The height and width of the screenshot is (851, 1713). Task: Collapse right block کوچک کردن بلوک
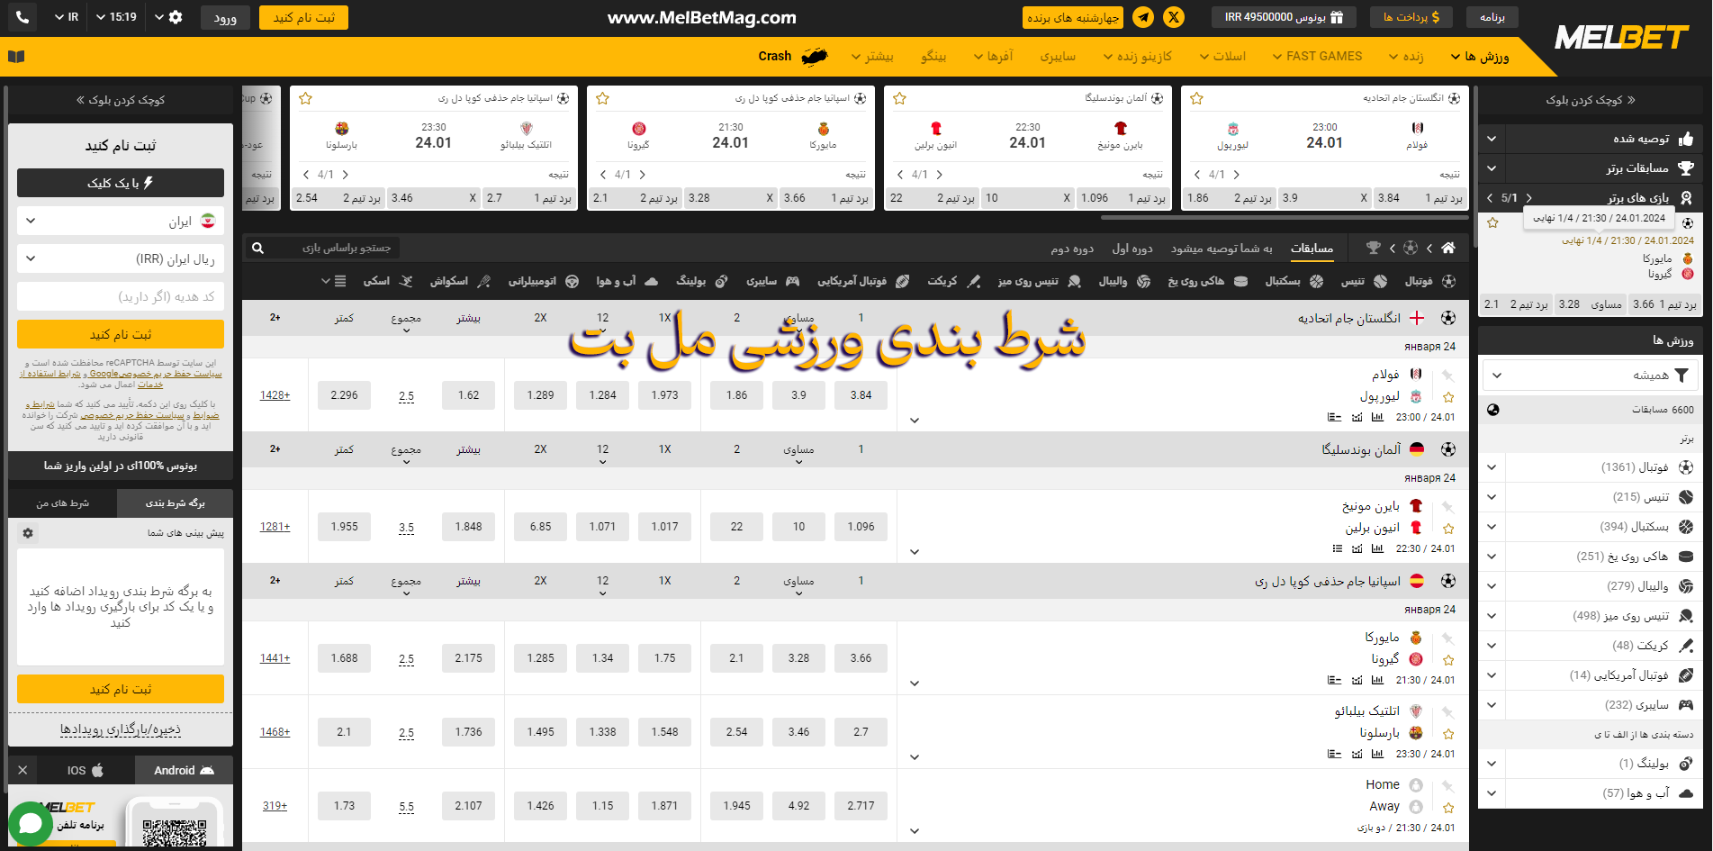pos(1591,100)
